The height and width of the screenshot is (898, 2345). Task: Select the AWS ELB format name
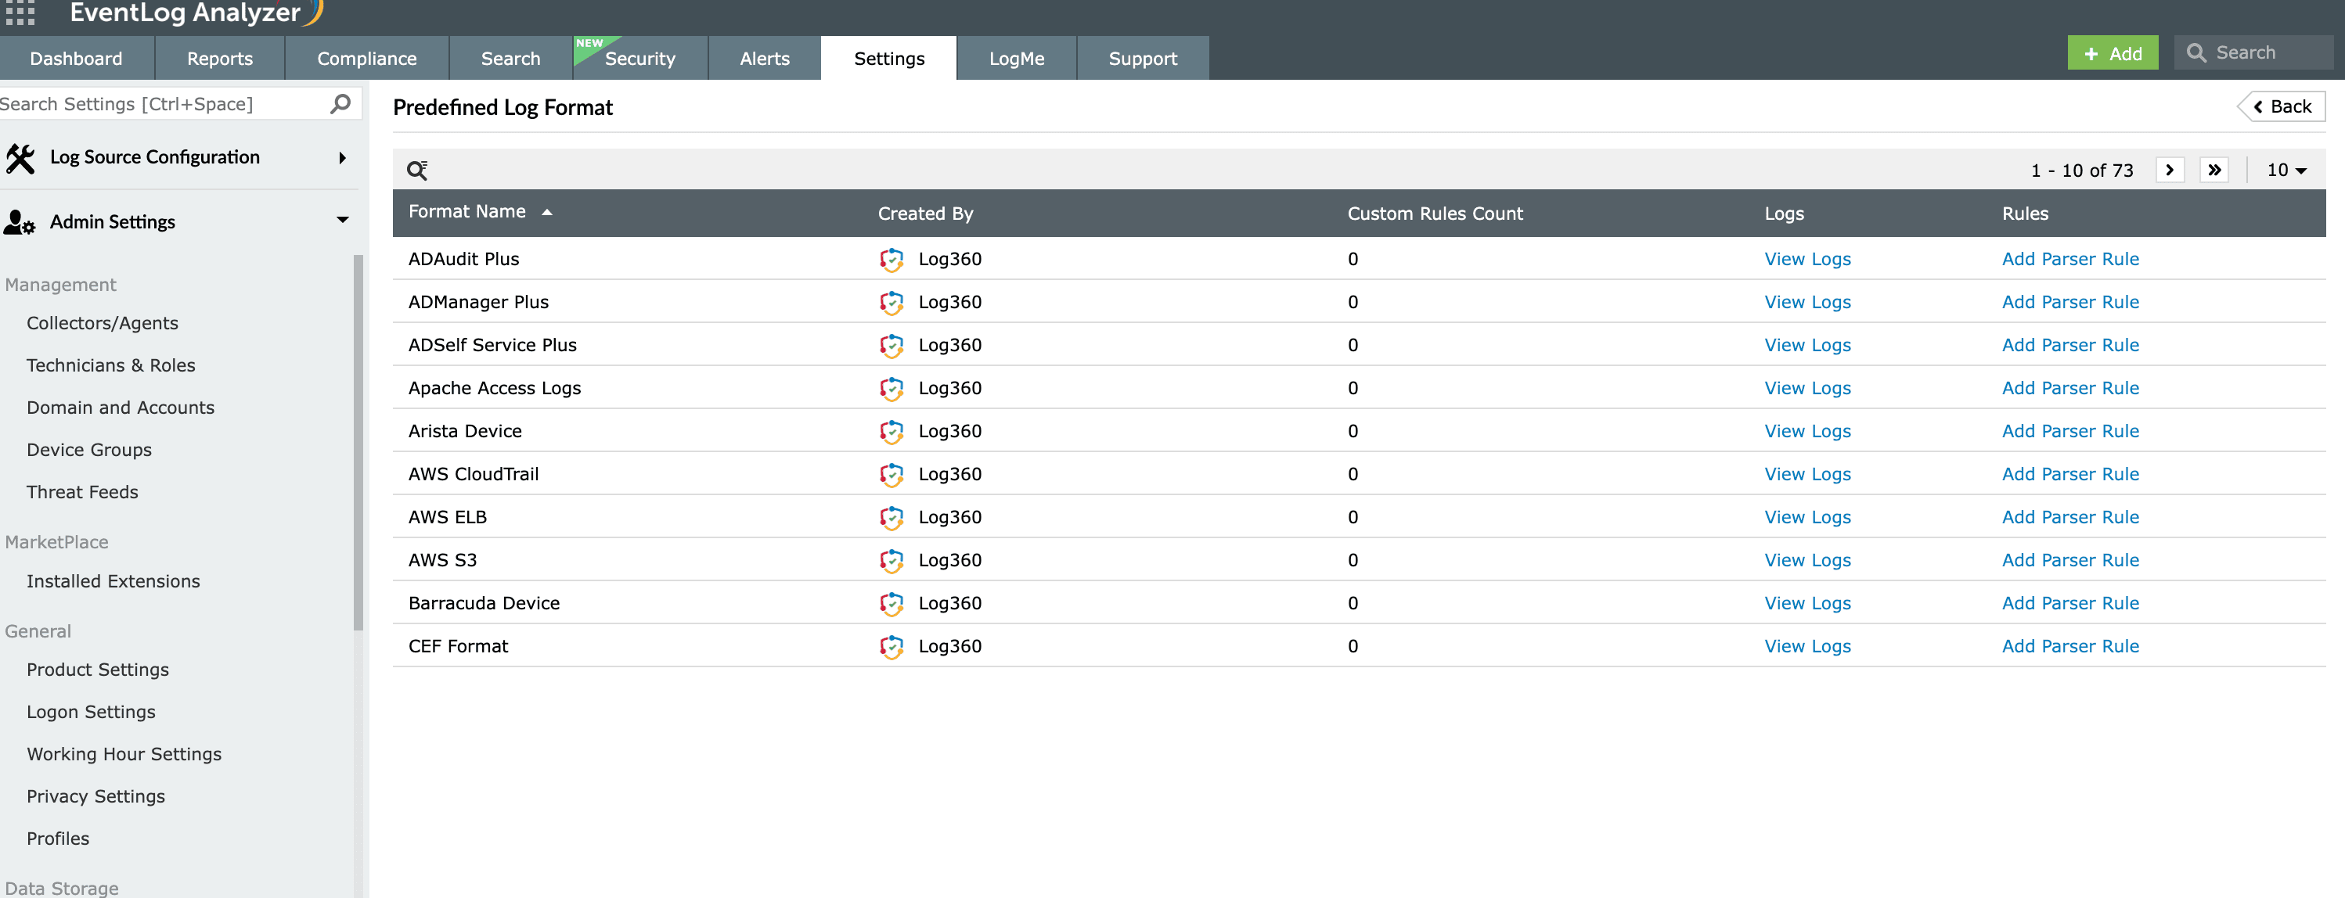click(x=447, y=518)
